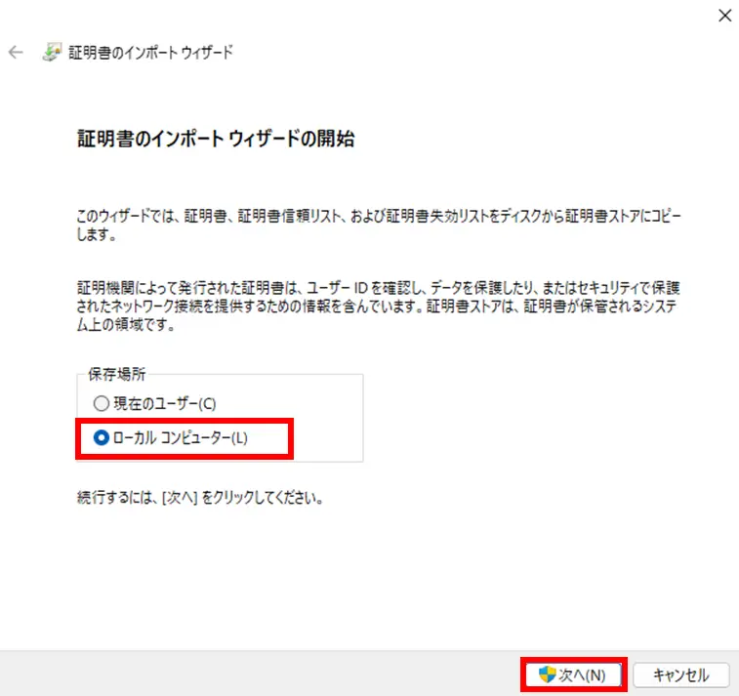This screenshot has width=739, height=696.
Task: Click the paragraph starting このウィザードでは
Action: click(x=379, y=225)
